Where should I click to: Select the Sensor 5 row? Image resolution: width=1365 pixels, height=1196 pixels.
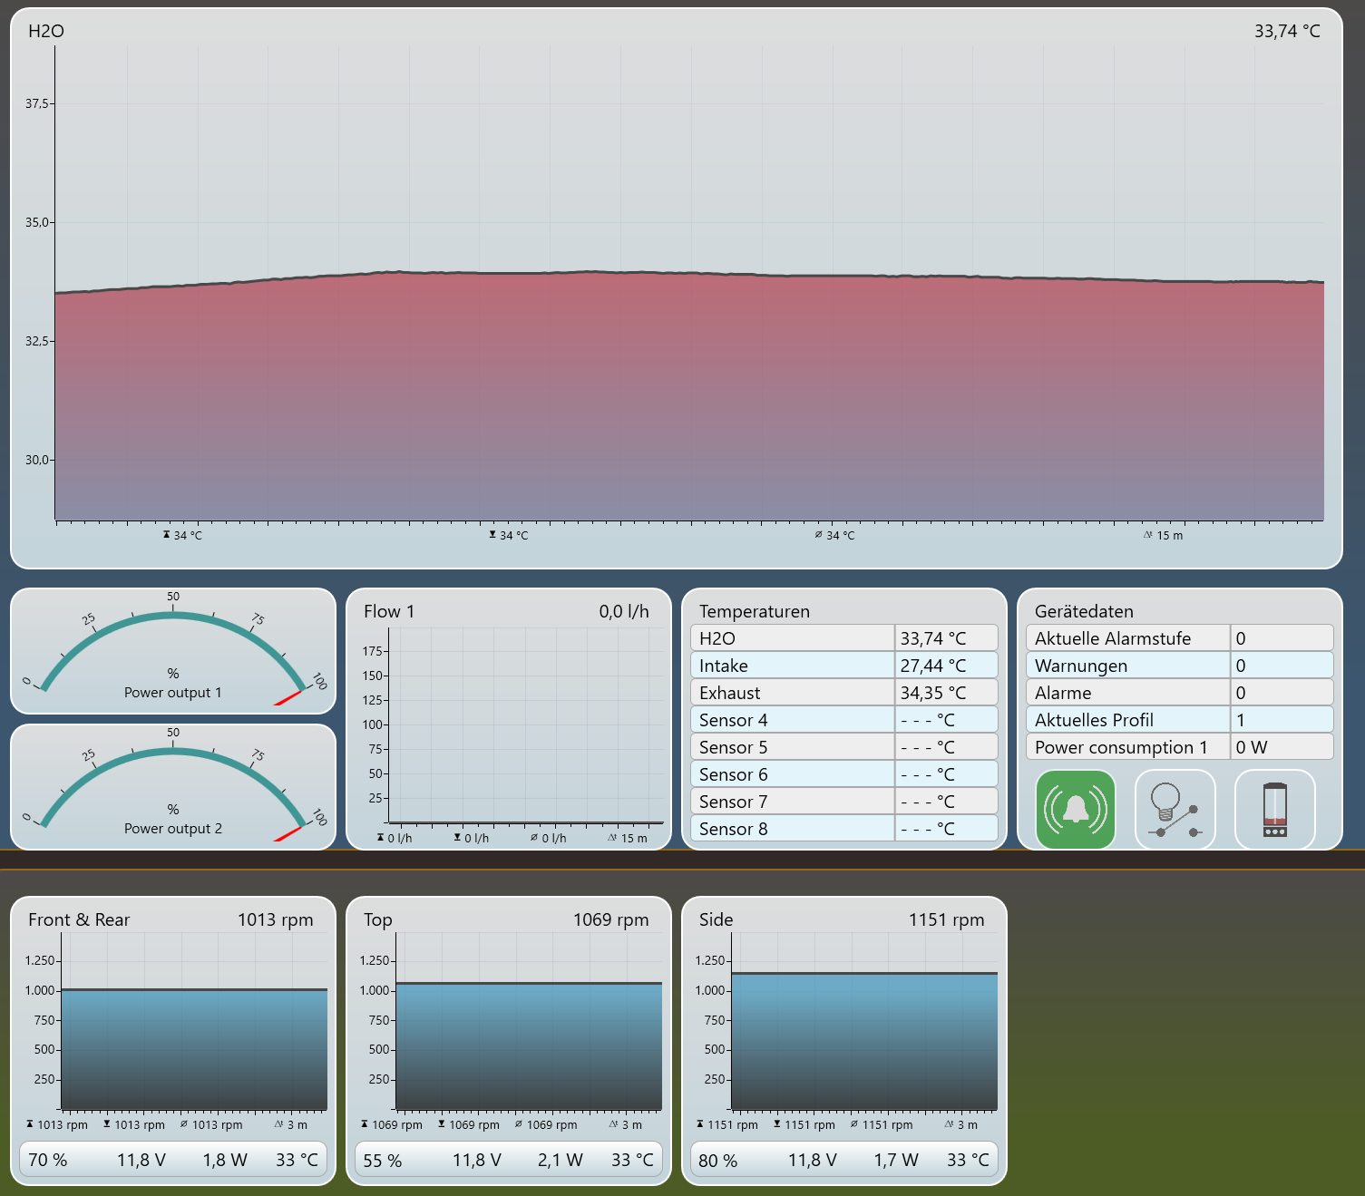point(844,747)
